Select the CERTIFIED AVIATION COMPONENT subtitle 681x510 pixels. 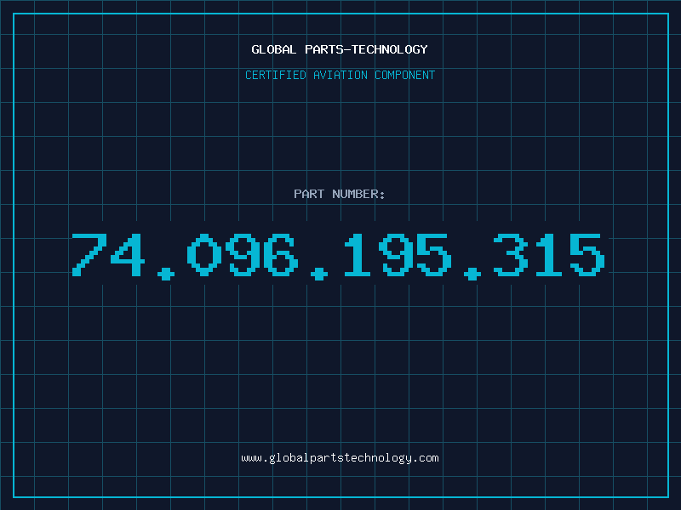click(x=340, y=75)
